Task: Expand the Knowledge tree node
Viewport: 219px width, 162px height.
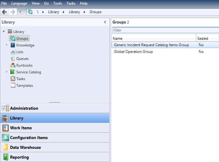Action: (7, 45)
